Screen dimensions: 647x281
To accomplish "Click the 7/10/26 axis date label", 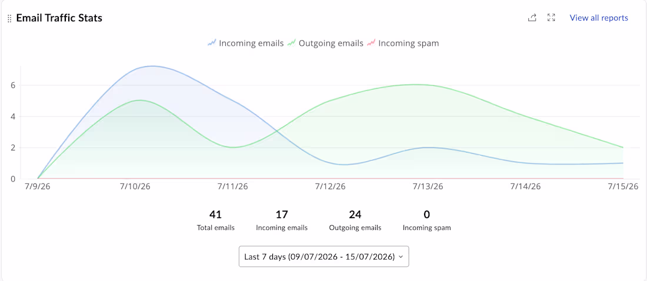I will 135,186.
